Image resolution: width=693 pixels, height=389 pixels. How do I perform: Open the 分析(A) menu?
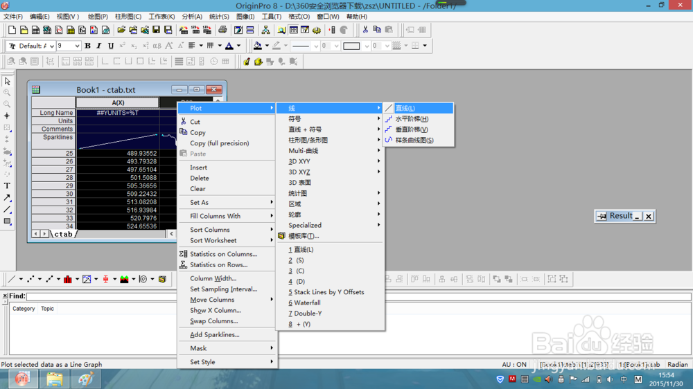192,17
